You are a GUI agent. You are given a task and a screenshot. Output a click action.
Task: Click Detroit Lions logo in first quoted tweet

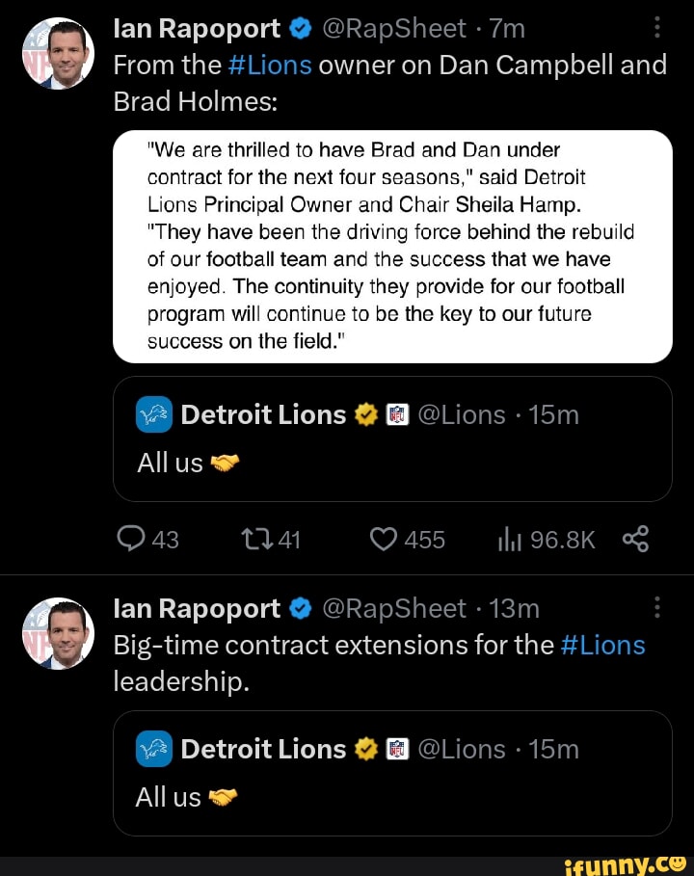pos(154,414)
